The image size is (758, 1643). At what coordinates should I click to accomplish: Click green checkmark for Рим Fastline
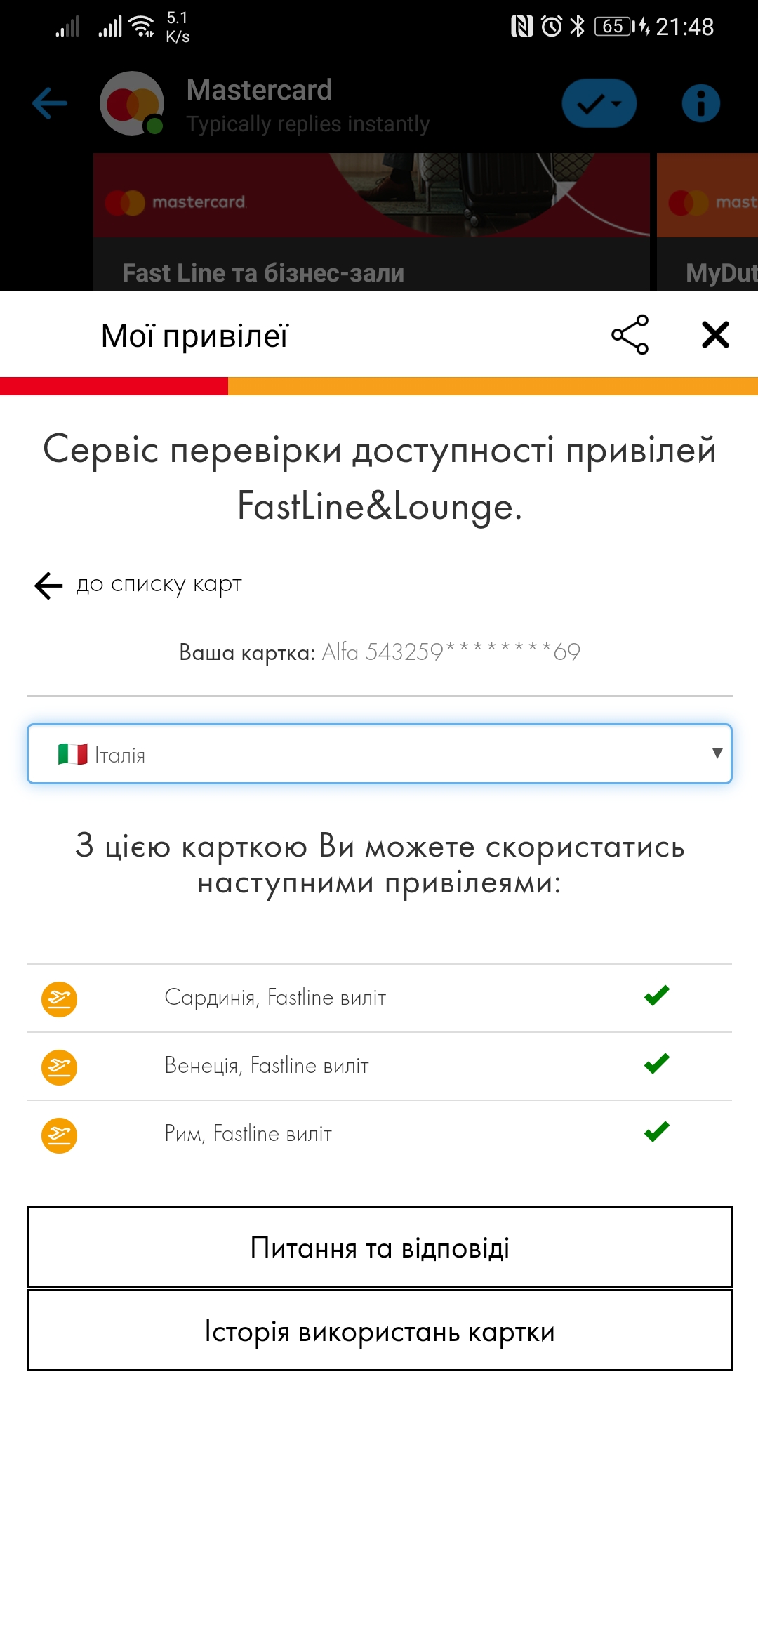pyautogui.click(x=657, y=1132)
